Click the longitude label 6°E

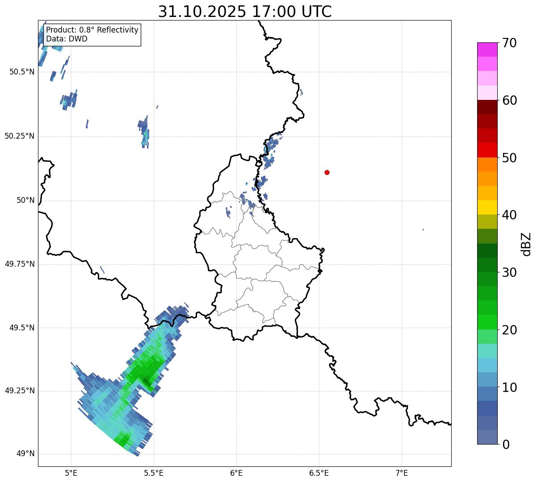click(x=236, y=473)
